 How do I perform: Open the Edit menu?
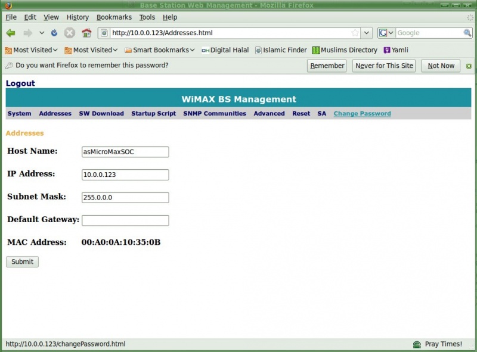point(30,17)
